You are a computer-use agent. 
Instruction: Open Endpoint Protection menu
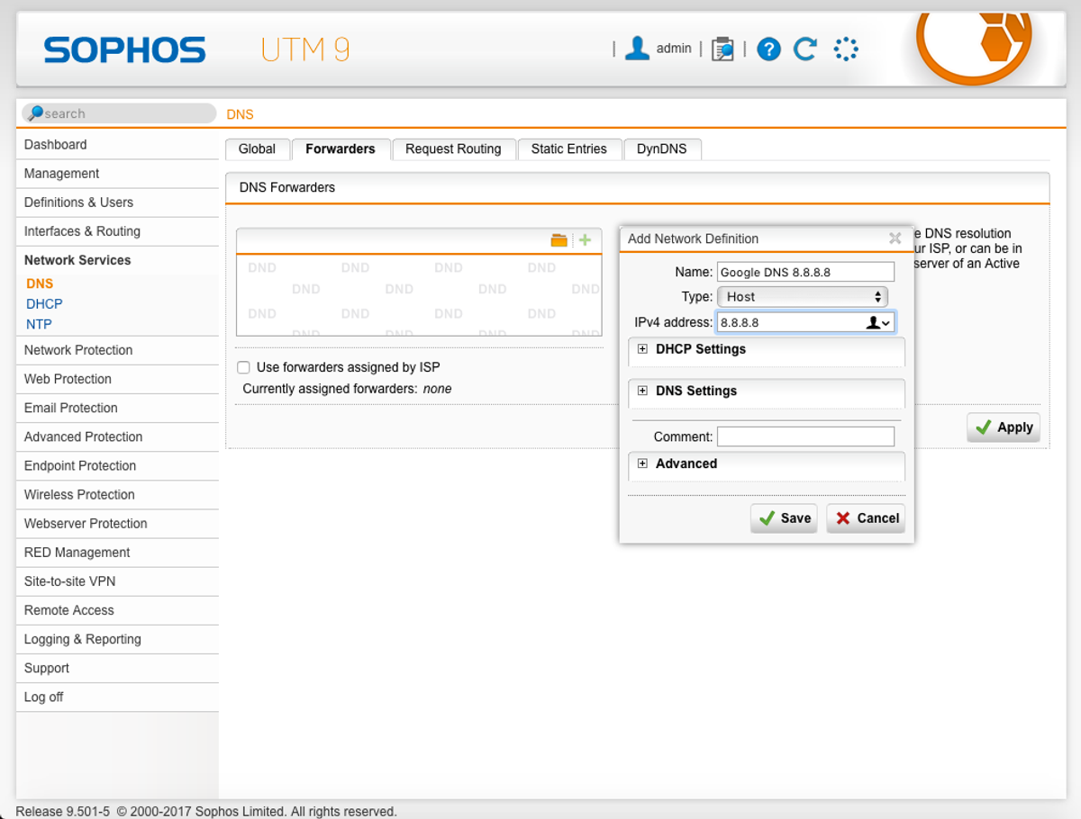coord(117,465)
